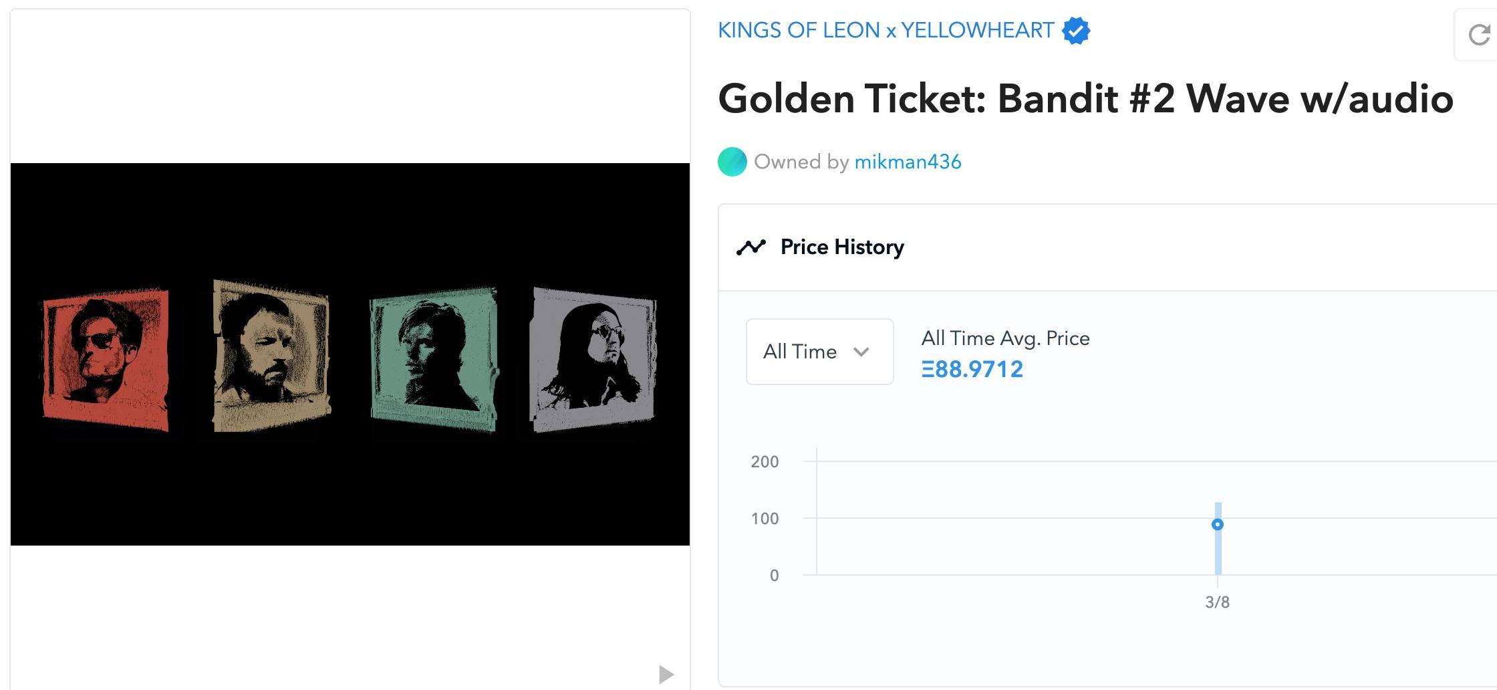This screenshot has width=1497, height=690.
Task: Click the light blue volume bar in chart
Action: (x=1218, y=555)
